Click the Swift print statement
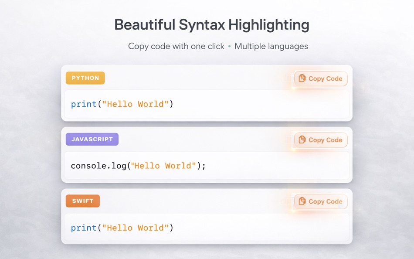 (x=122, y=228)
